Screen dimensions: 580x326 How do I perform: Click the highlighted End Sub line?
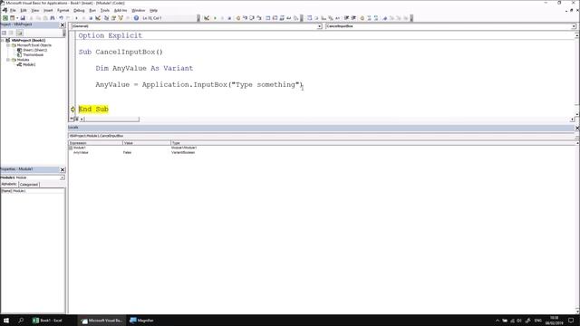[x=93, y=109]
